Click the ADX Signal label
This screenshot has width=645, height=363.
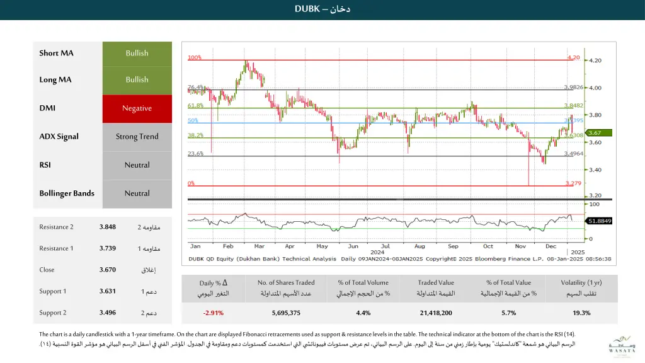[x=59, y=137]
